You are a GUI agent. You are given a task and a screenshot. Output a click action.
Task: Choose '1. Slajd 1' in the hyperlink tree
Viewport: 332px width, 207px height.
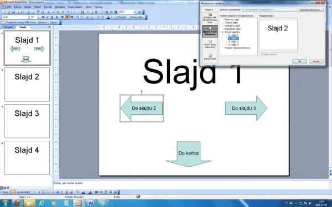pos(234,35)
